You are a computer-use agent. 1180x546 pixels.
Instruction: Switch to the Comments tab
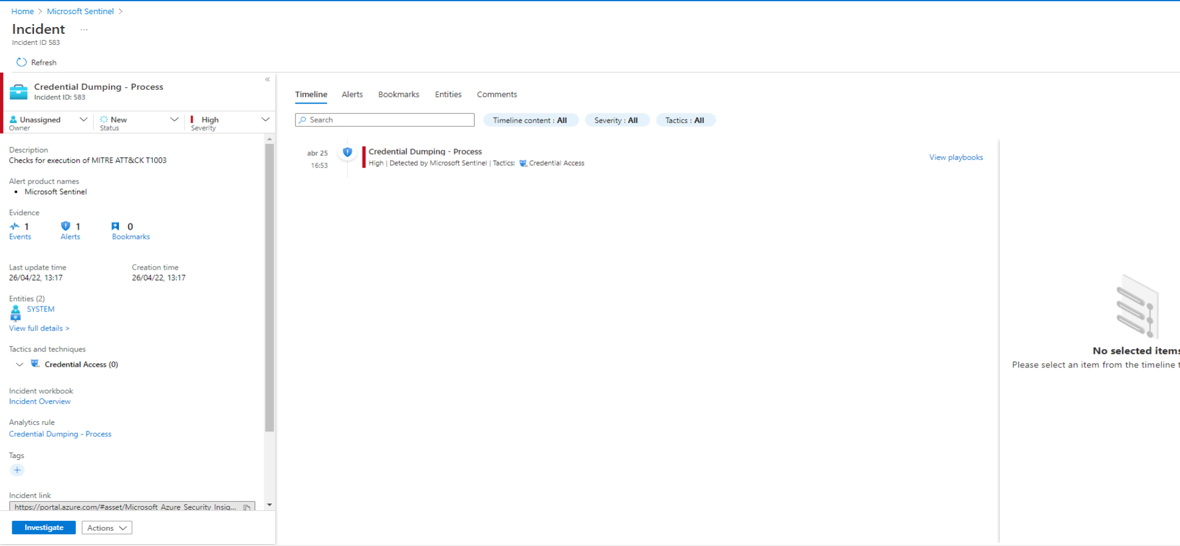tap(497, 94)
